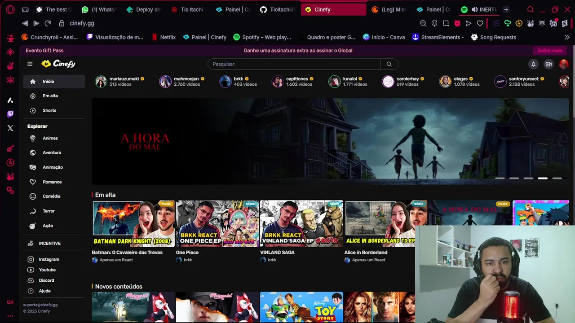The height and width of the screenshot is (323, 575).
Task: Click the pin icon in the address bar
Action: (434, 23)
